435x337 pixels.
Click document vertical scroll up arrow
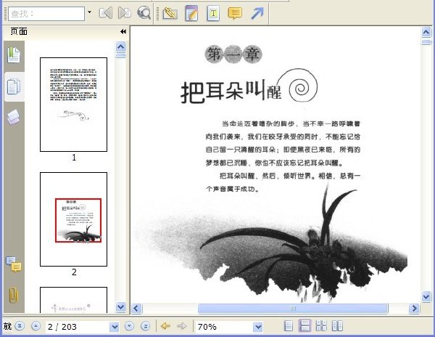point(426,32)
